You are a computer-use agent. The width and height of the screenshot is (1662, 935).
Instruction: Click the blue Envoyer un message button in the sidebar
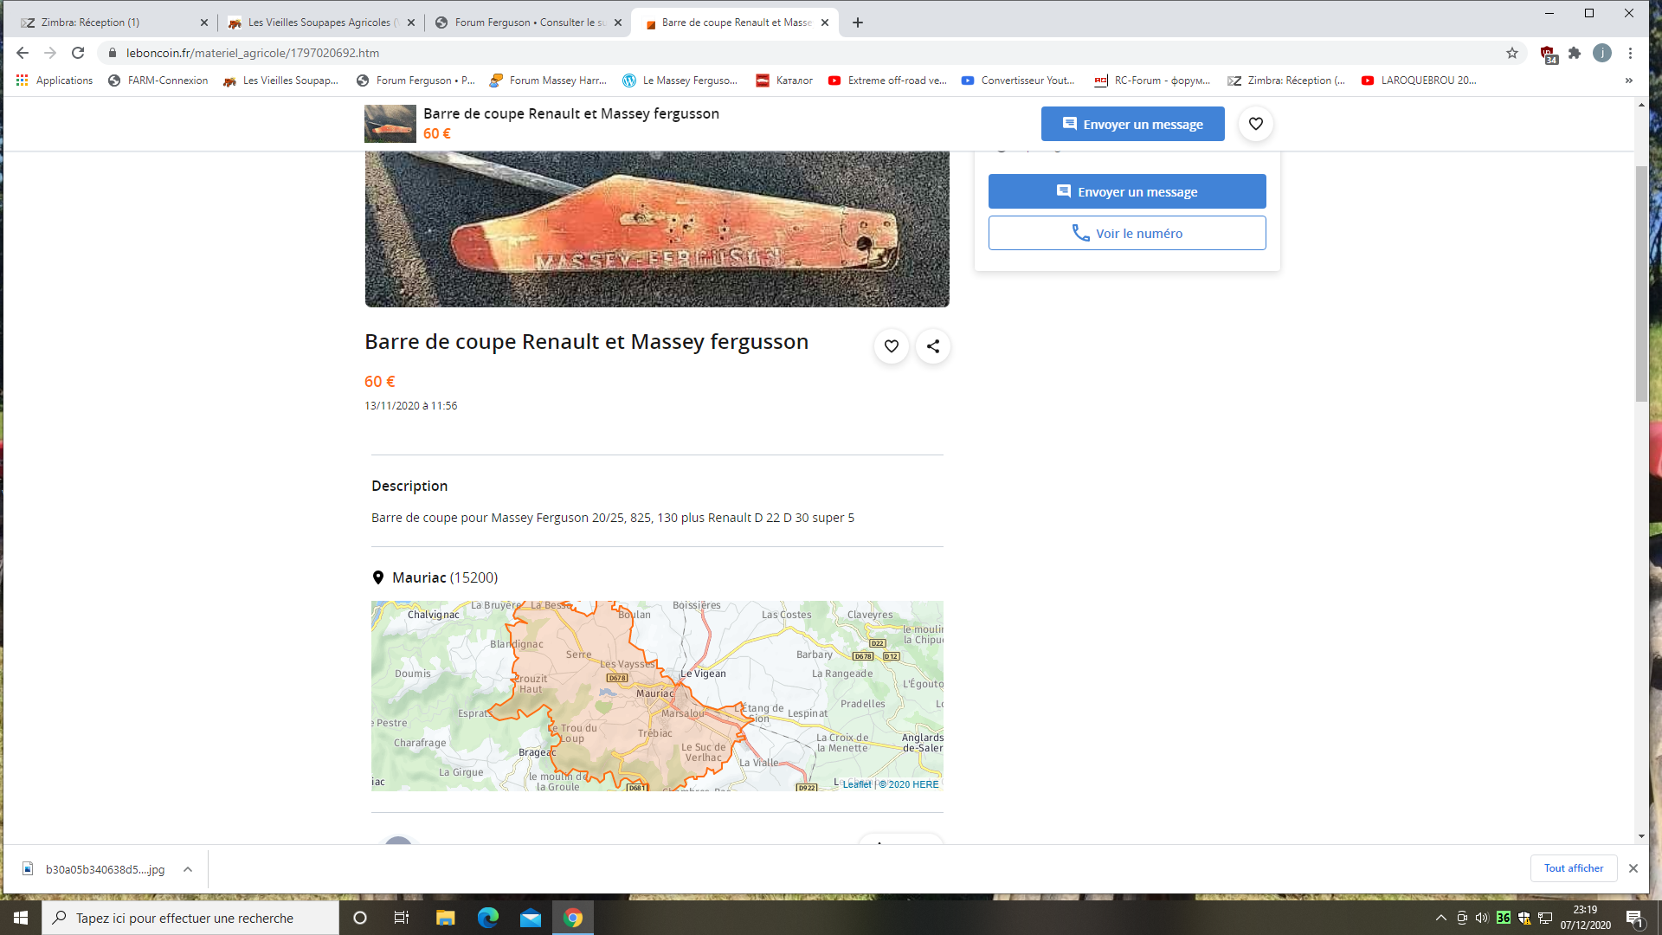click(x=1126, y=191)
